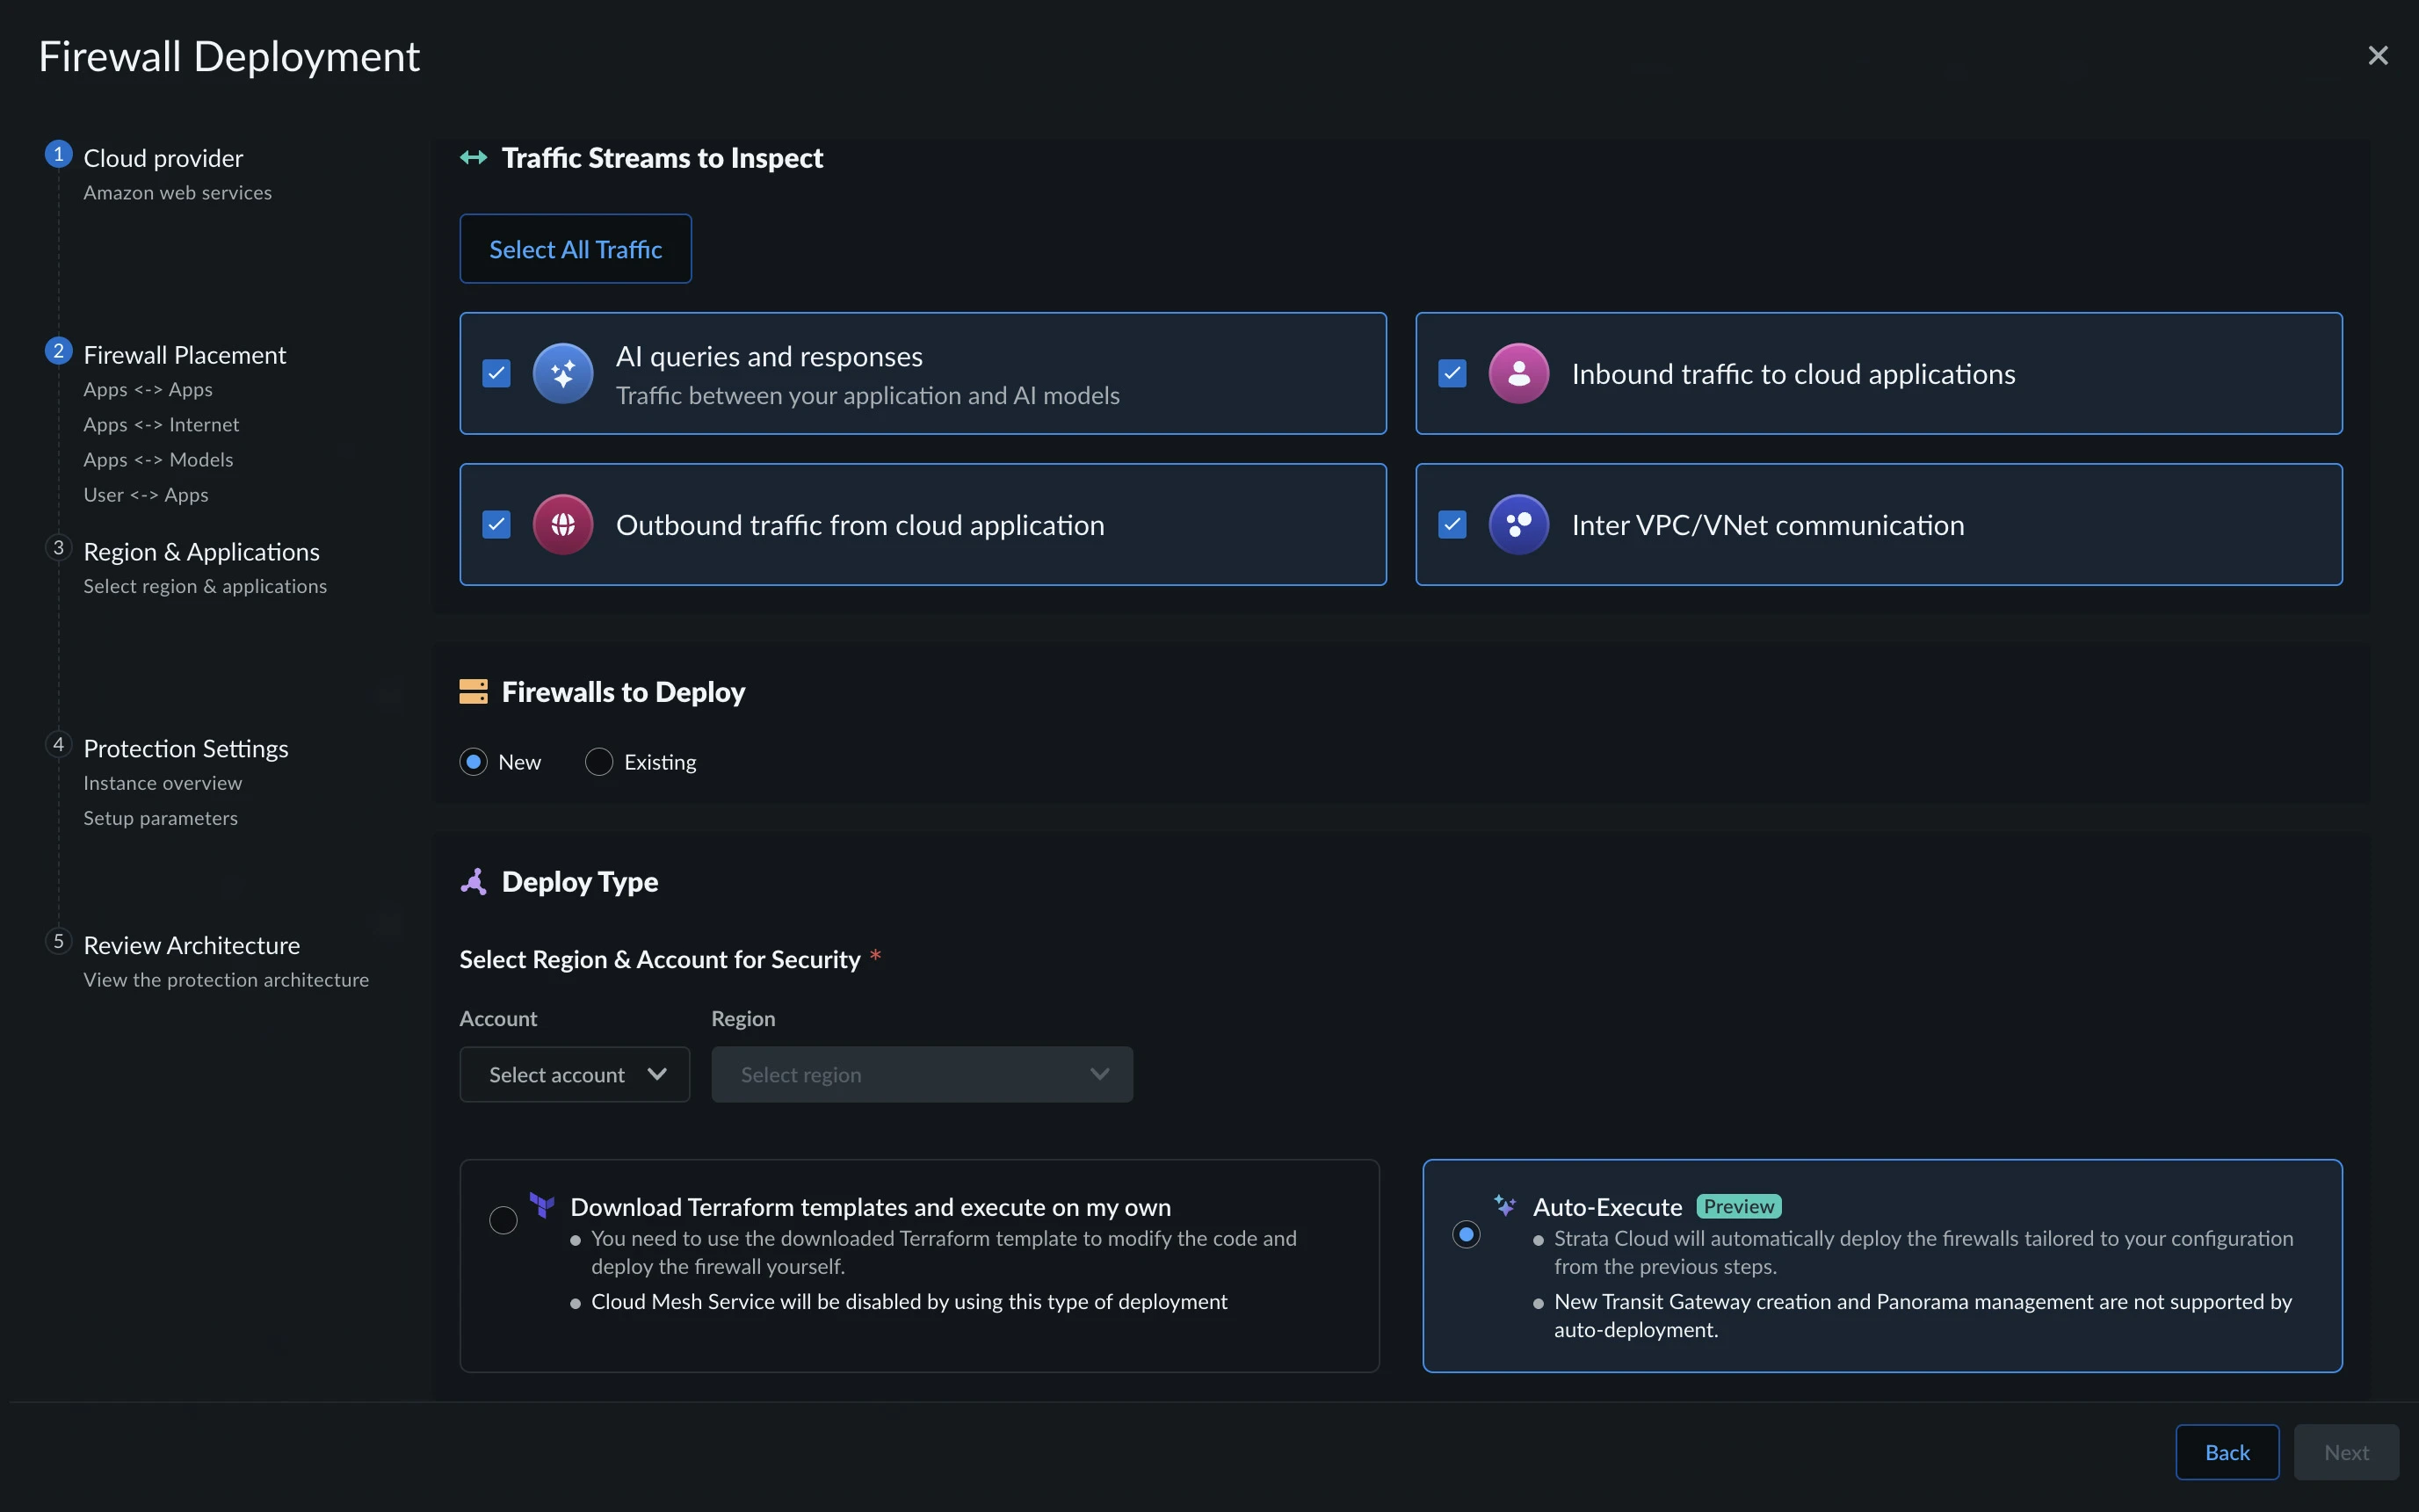The height and width of the screenshot is (1512, 2419).
Task: Jump to Review Architecture step
Action: 191,946
